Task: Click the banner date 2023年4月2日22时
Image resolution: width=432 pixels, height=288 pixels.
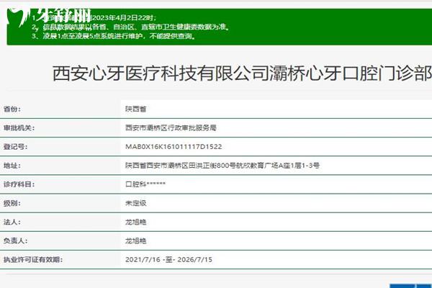Action: point(124,18)
